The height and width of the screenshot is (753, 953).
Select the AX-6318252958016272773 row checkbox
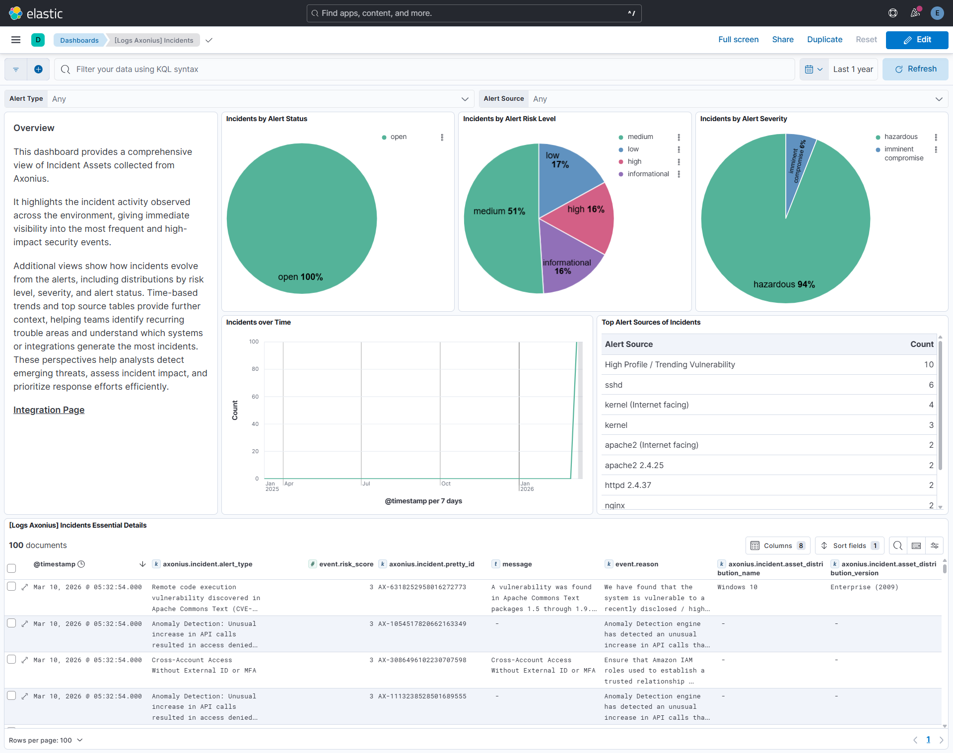[x=11, y=587]
